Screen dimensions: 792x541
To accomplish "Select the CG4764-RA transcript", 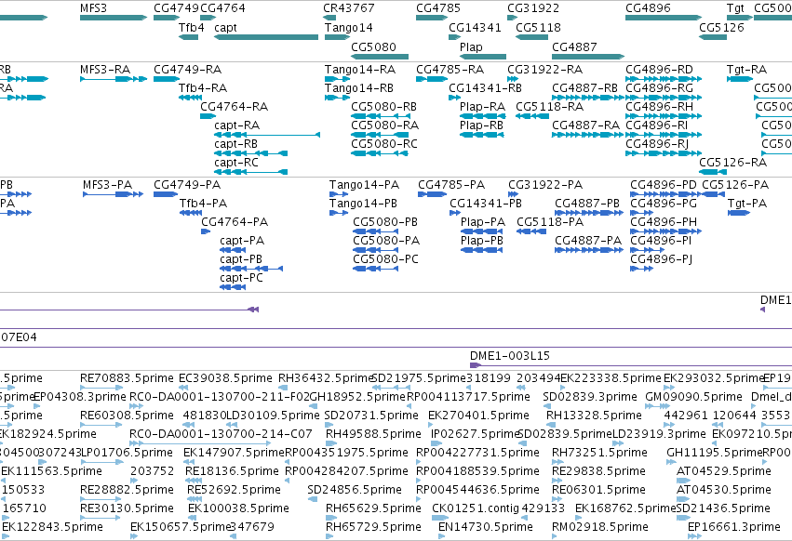I will pos(208,116).
